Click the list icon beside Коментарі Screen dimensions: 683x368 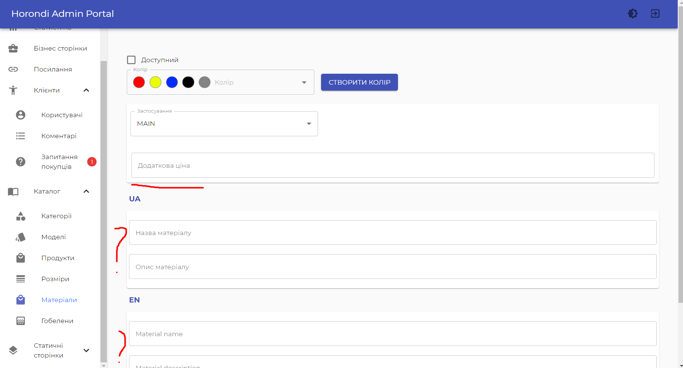[x=21, y=136]
